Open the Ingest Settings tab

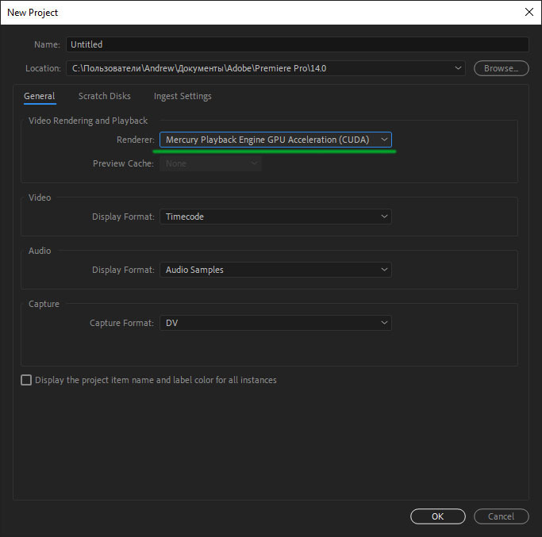(x=183, y=96)
